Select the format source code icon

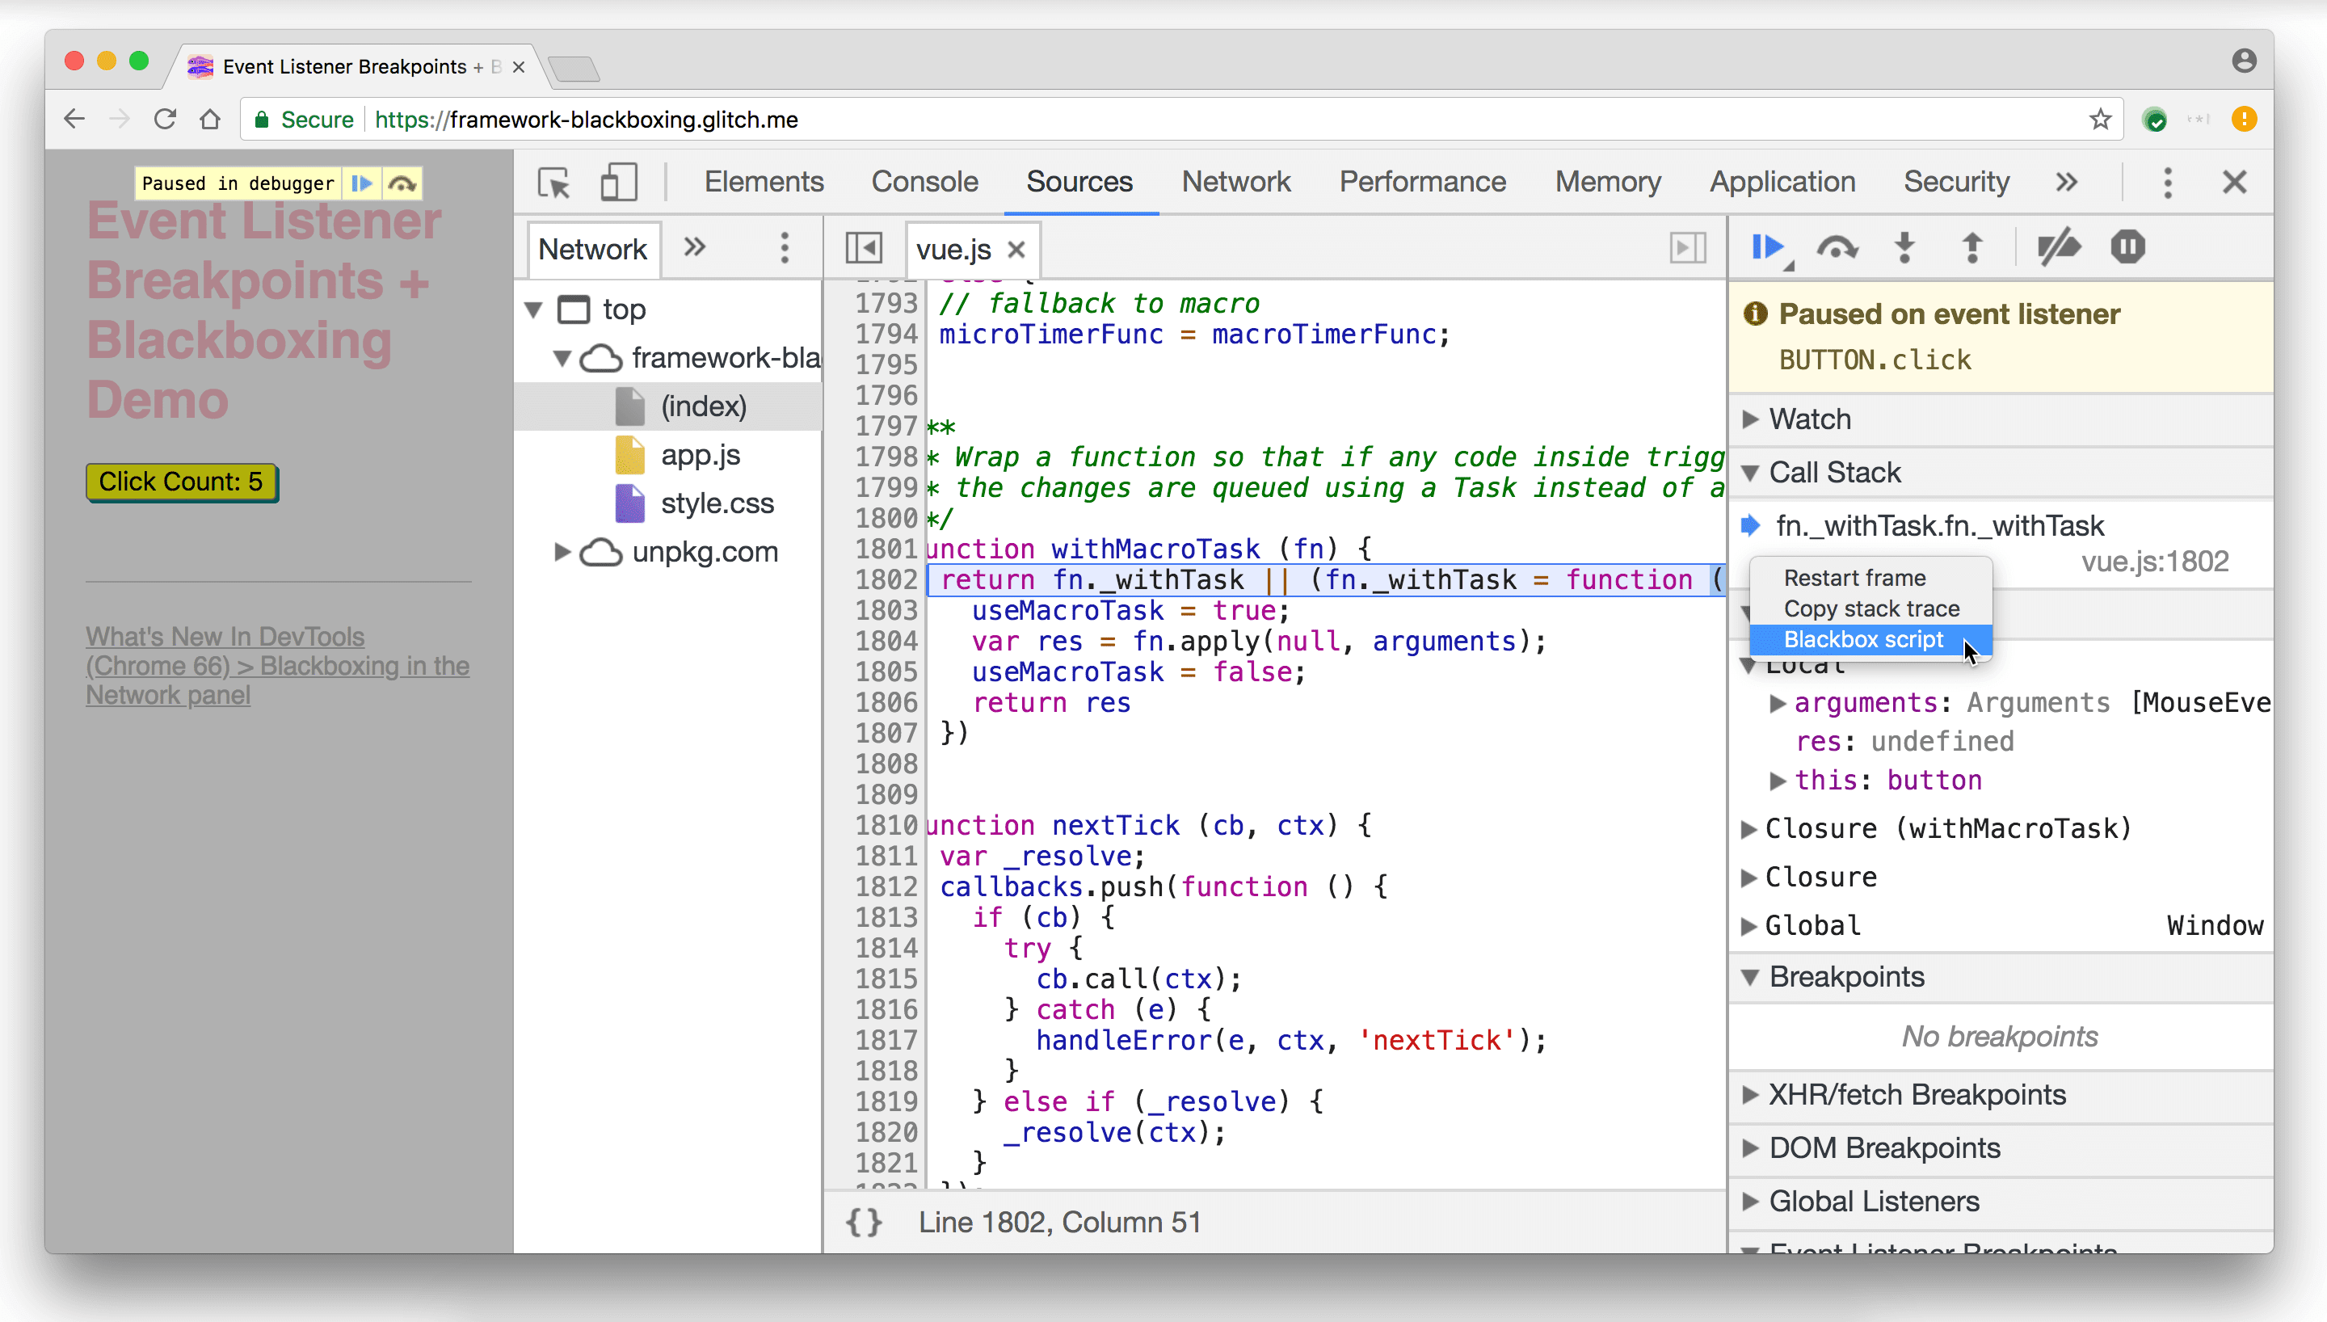point(863,1221)
